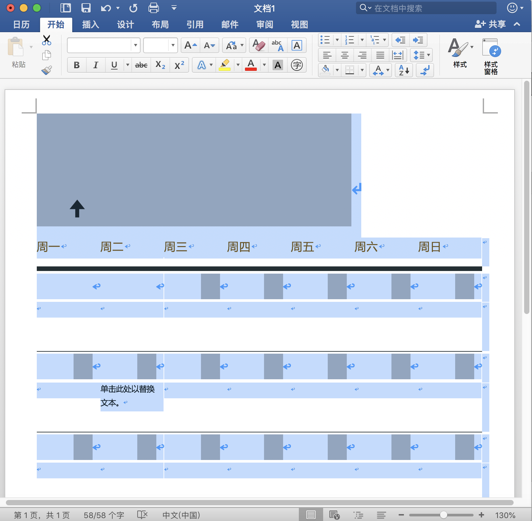The image size is (532, 521).
Task: Toggle bold formatting
Action: (x=77, y=65)
